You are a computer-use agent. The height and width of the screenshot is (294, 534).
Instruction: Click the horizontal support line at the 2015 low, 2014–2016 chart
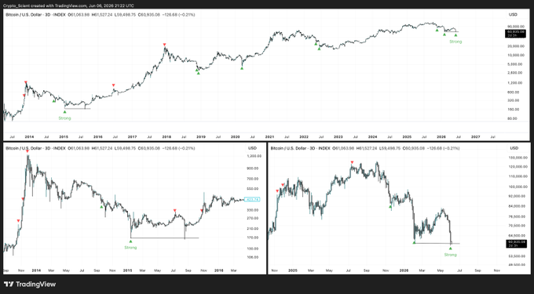[164, 238]
